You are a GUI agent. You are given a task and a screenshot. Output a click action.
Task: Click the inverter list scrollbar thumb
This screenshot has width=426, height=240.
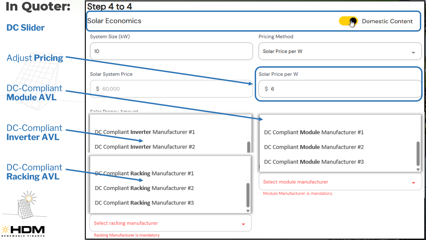(x=249, y=147)
